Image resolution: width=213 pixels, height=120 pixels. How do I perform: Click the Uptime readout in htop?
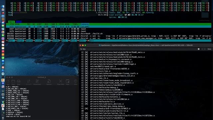[118, 17]
